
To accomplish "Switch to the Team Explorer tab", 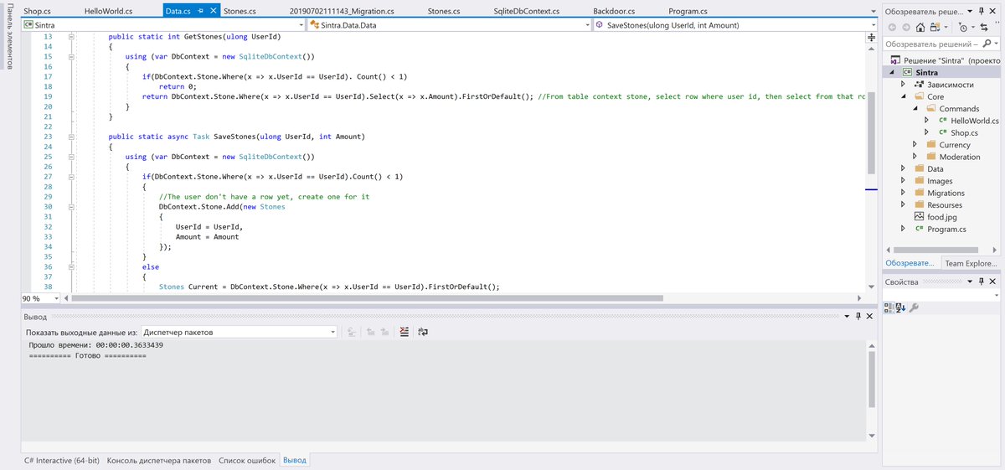I will [x=971, y=263].
